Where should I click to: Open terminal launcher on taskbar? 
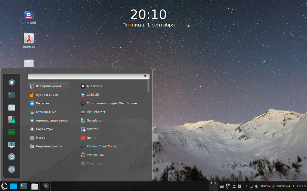[x=24, y=186]
